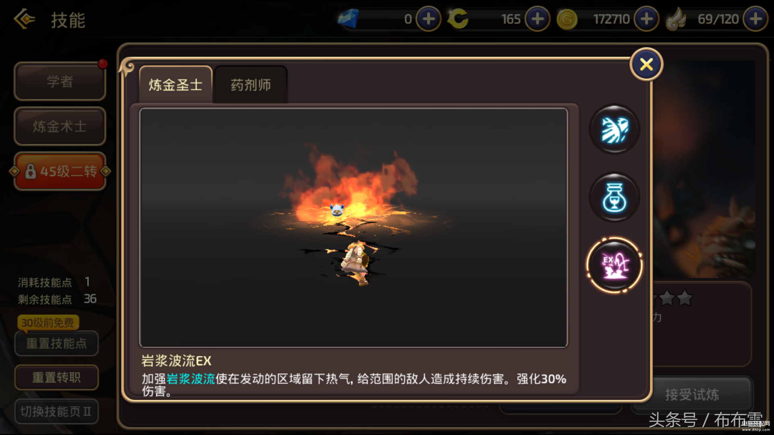Open the 炼金术士 class skill category
The height and width of the screenshot is (435, 774).
tap(60, 126)
